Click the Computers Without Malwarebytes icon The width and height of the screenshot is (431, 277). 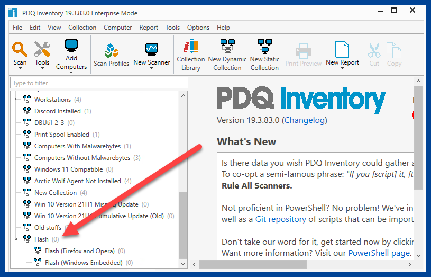point(27,157)
